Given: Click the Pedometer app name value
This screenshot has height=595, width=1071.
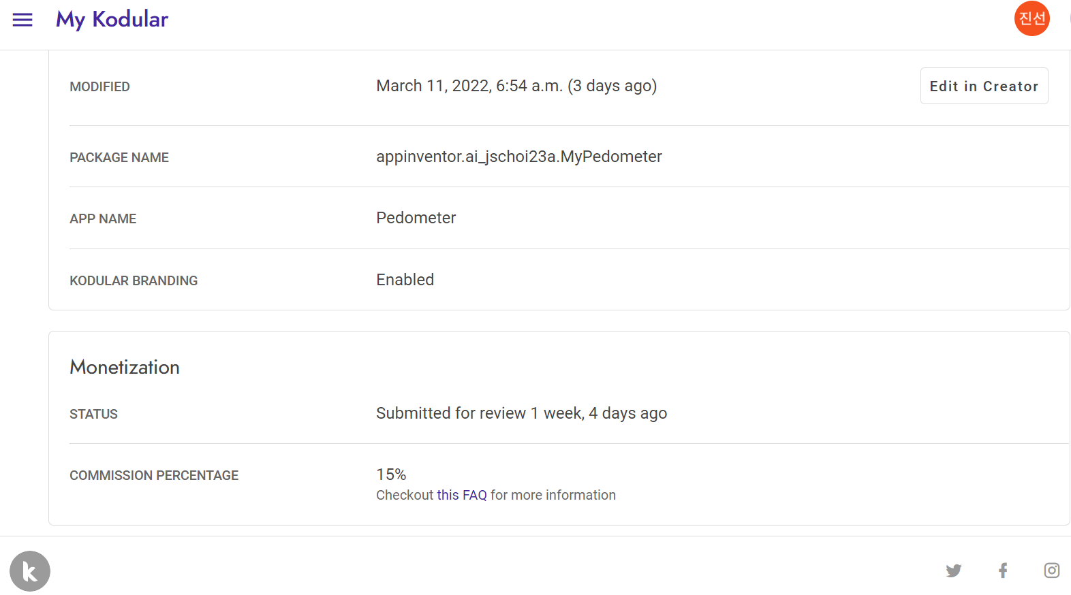Looking at the screenshot, I should tap(416, 218).
